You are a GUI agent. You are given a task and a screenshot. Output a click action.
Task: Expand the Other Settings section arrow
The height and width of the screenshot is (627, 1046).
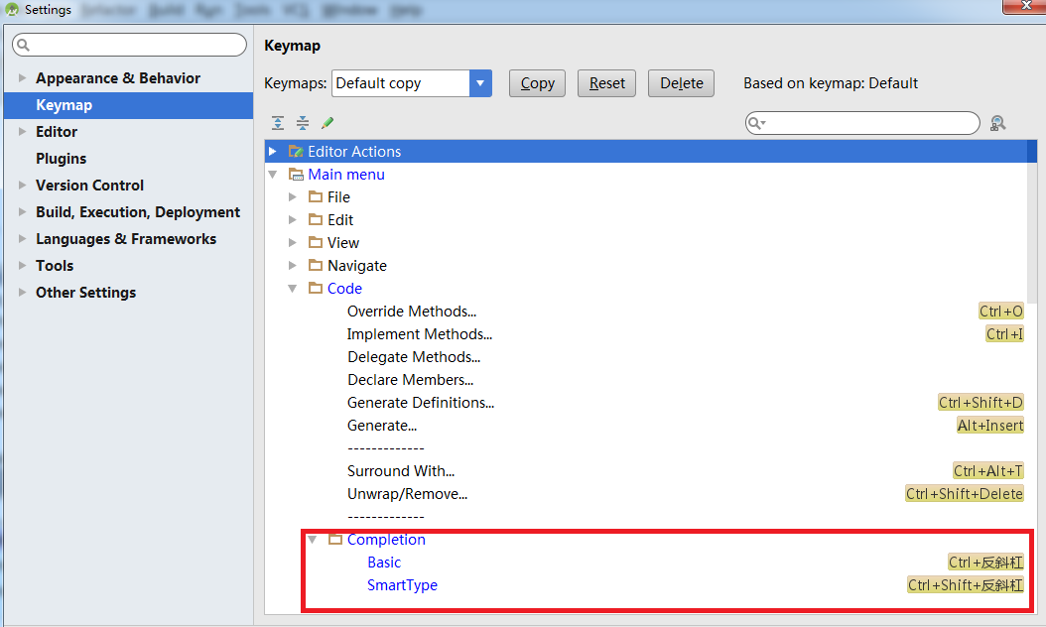(22, 292)
